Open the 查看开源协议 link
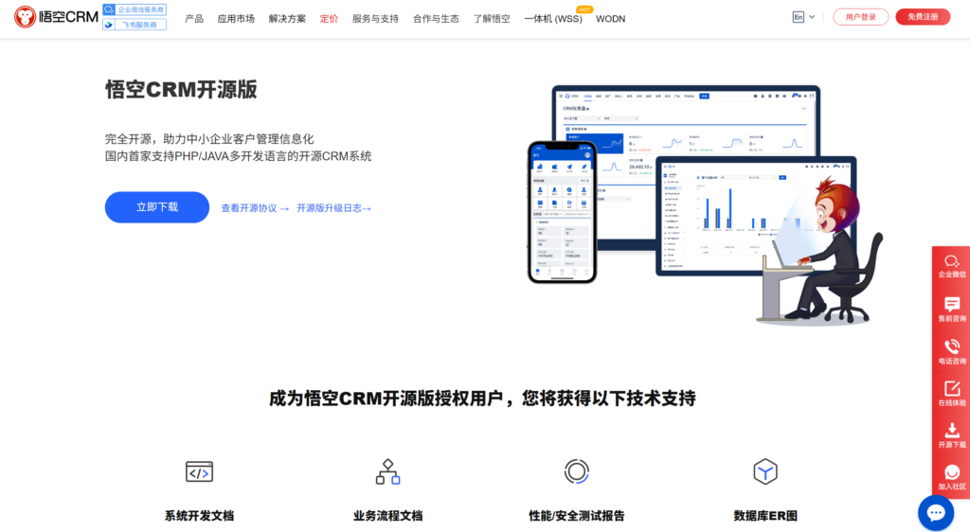The width and height of the screenshot is (970, 532). [x=255, y=208]
